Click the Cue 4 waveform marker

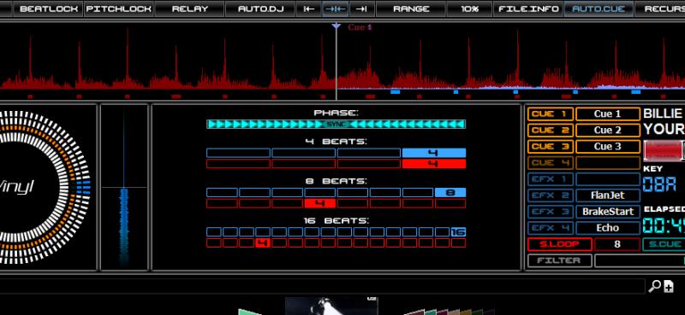tap(360, 27)
